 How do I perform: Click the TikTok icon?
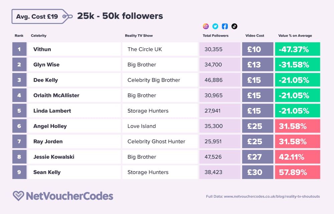tap(234, 26)
